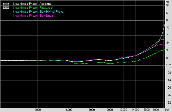The height and width of the screenshot is (112, 172).
Task: Click the -54 dB level axis label
Action: coord(168,5)
